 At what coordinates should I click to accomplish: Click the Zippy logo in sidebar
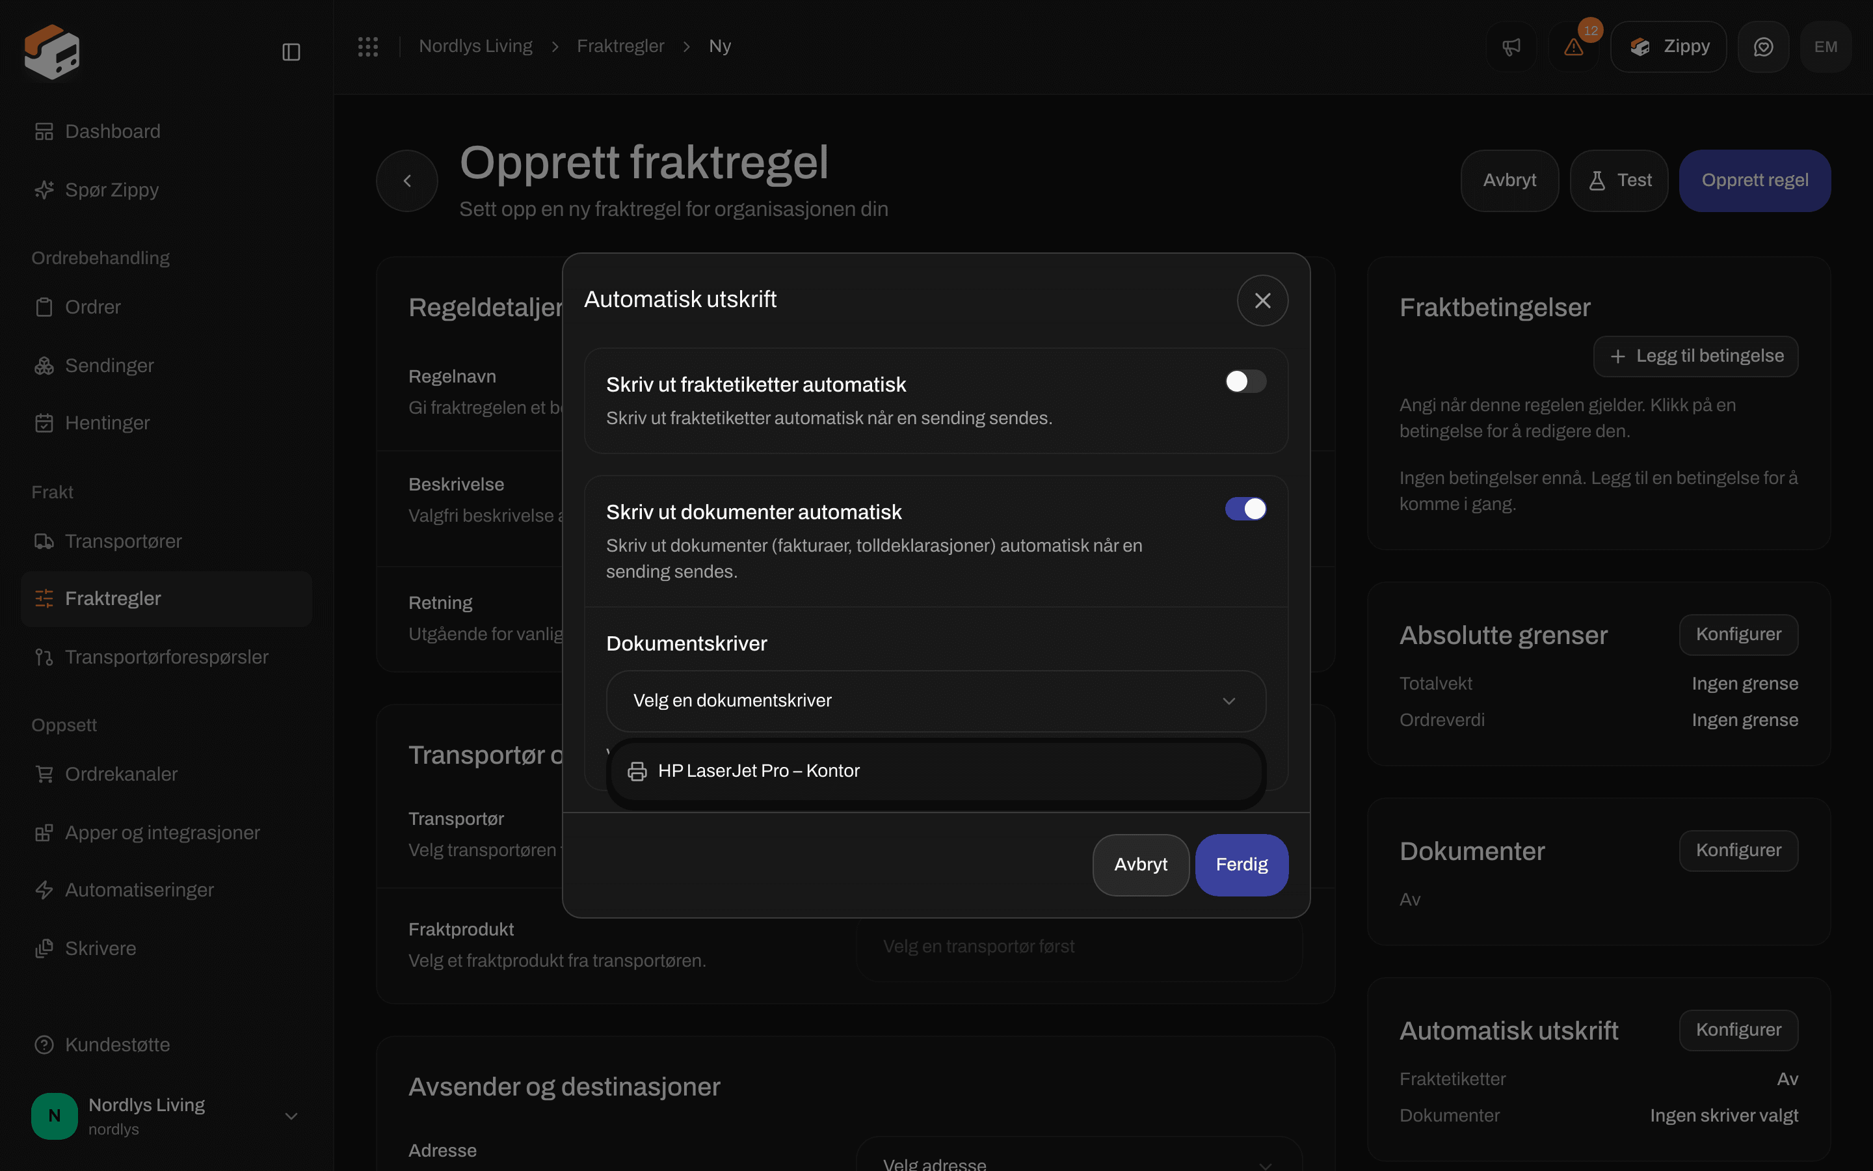(52, 51)
